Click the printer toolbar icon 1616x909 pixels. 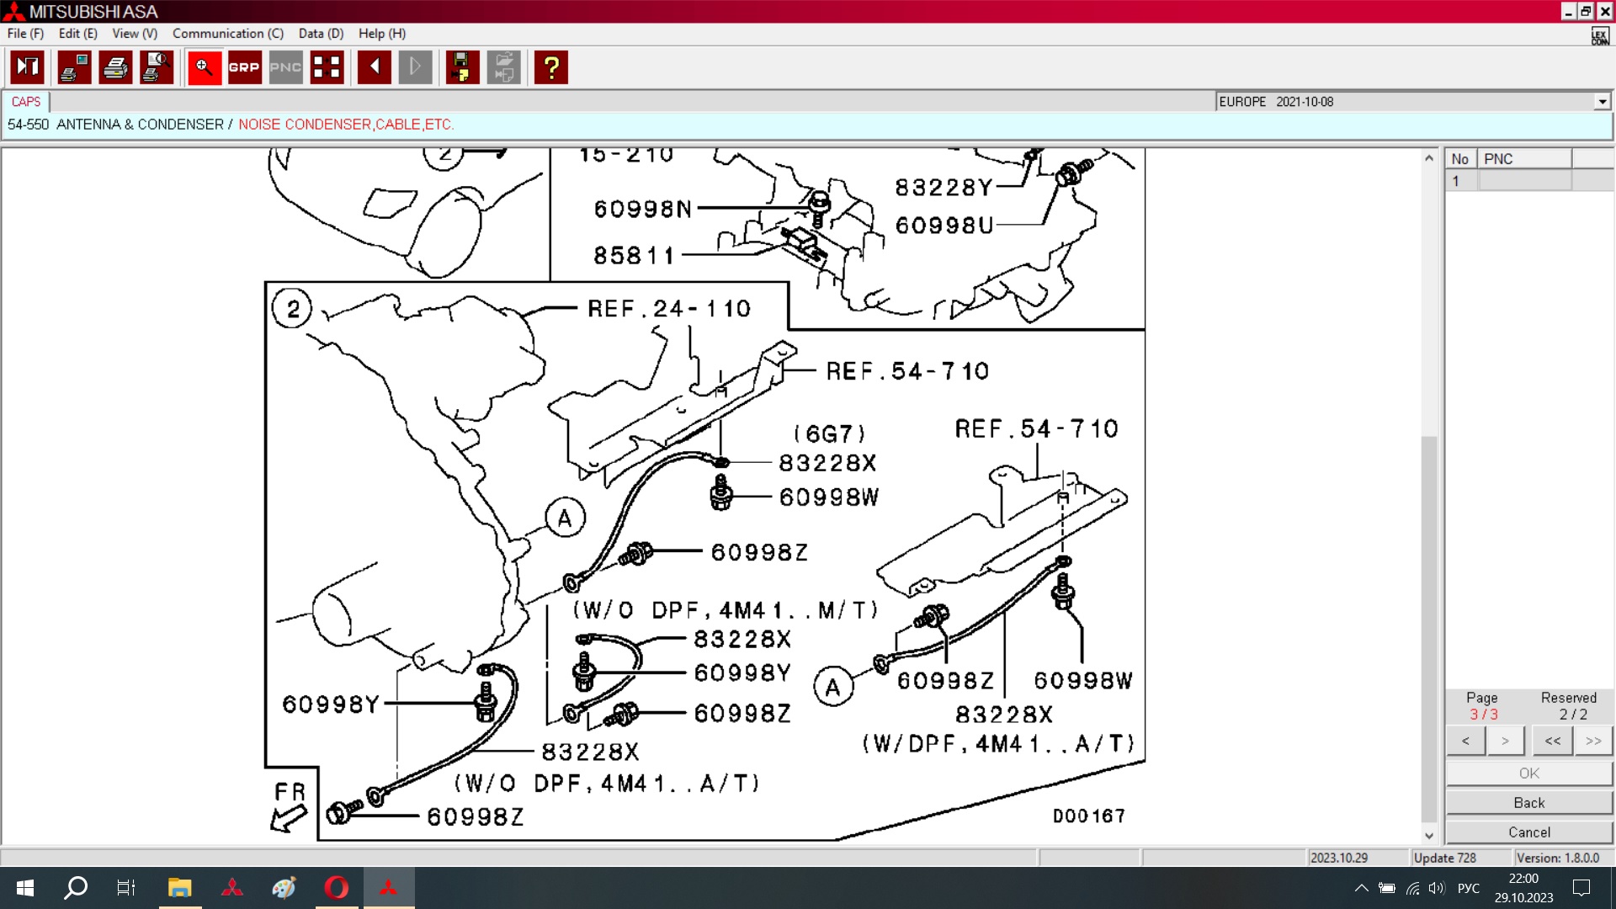115,67
